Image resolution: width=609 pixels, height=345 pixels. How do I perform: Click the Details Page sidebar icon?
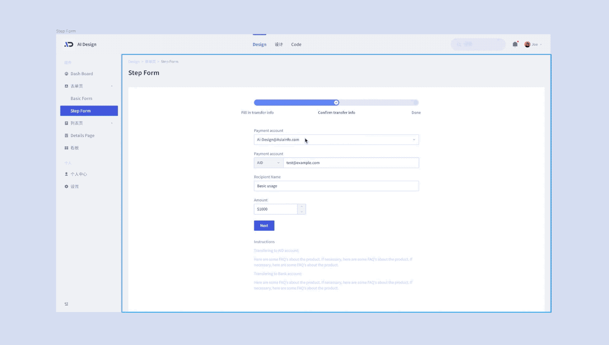[66, 135]
